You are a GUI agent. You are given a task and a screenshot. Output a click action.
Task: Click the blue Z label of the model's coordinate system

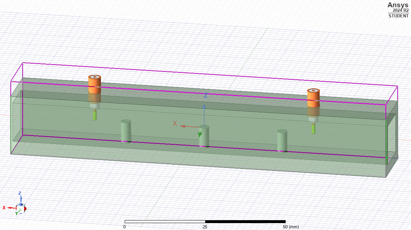click(206, 96)
